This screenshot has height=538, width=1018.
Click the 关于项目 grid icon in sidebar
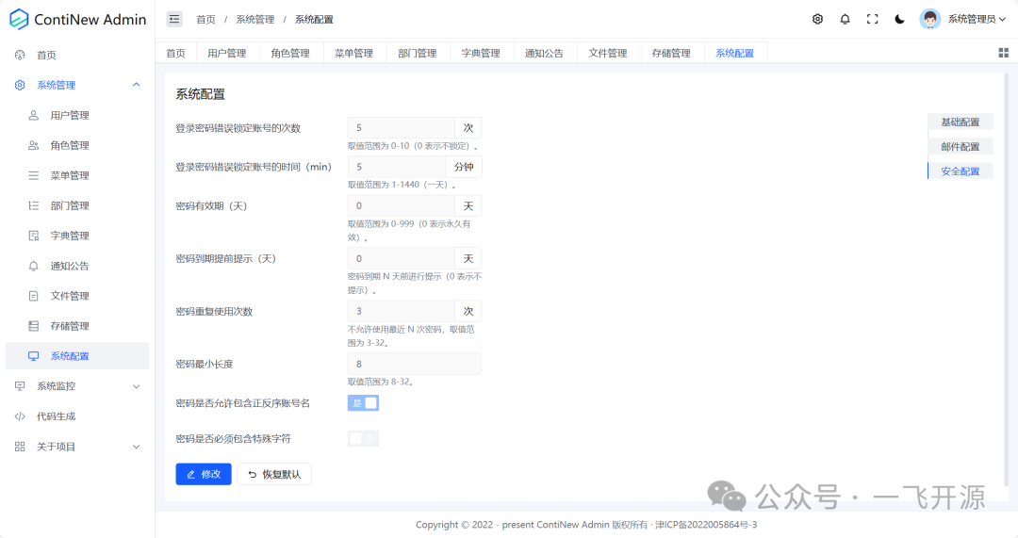coord(20,447)
